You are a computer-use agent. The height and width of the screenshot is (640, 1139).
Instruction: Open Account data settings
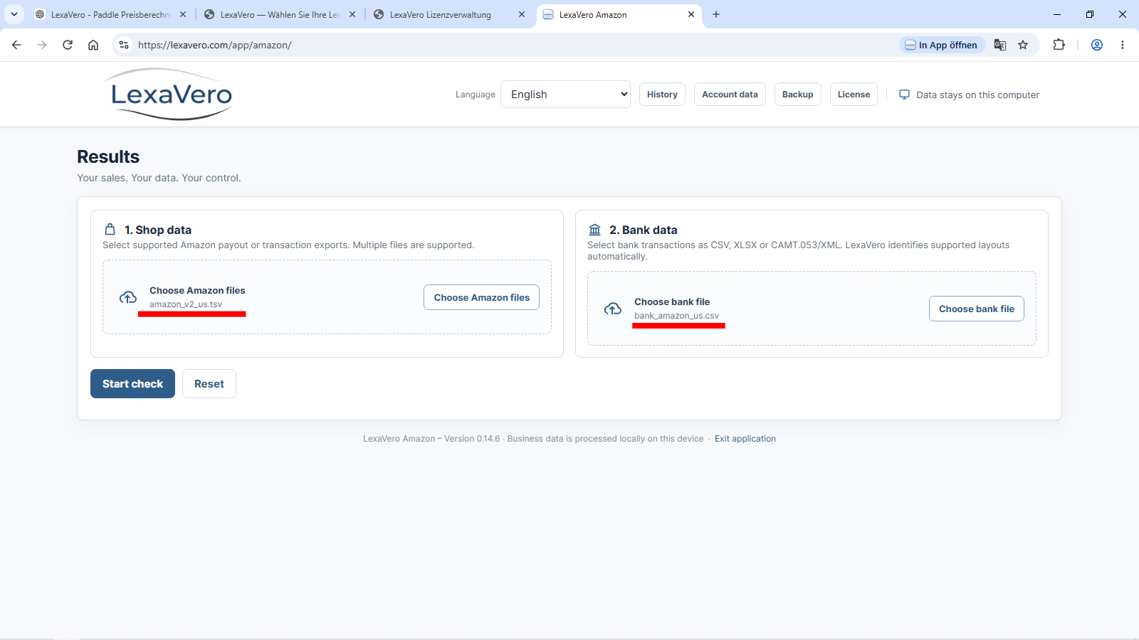click(730, 95)
